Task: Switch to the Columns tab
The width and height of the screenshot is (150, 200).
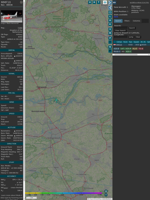Action: click(136, 21)
